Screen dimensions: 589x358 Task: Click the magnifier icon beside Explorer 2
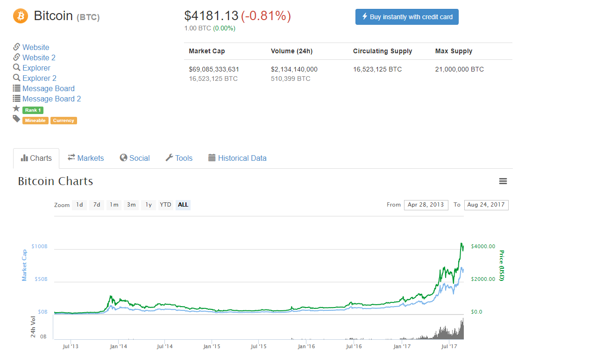click(x=16, y=78)
